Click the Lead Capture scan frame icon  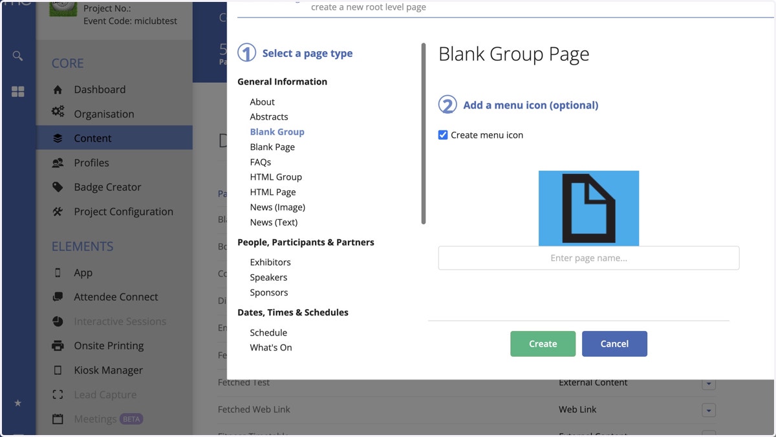point(58,394)
